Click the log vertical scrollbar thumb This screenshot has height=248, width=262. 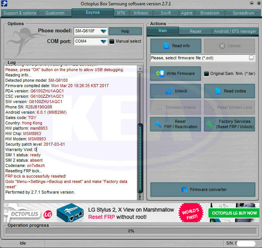coord(140,158)
